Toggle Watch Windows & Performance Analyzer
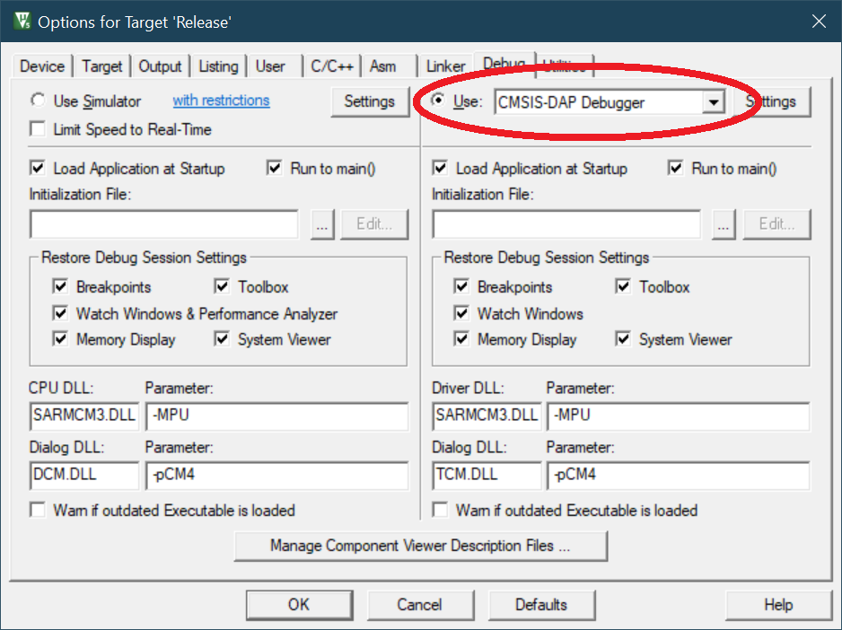This screenshot has height=630, width=842. pyautogui.click(x=60, y=313)
